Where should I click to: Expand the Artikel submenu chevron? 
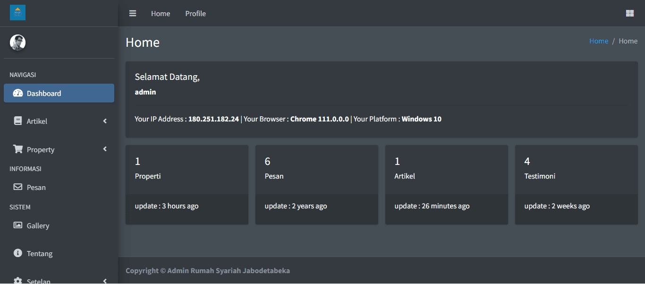[105, 121]
